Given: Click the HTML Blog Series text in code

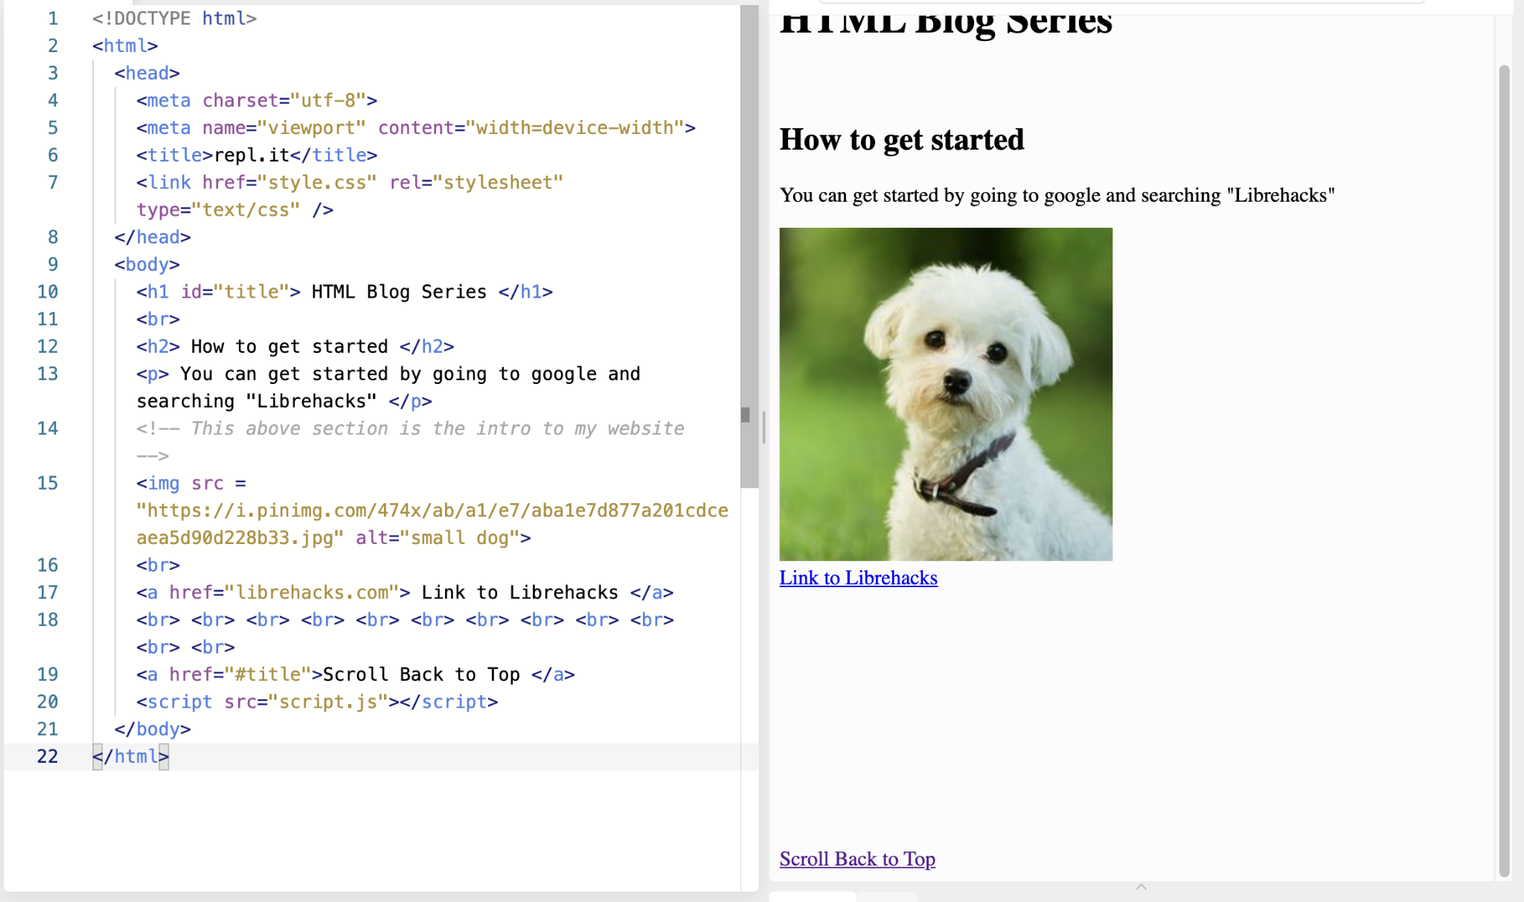Looking at the screenshot, I should (x=399, y=292).
